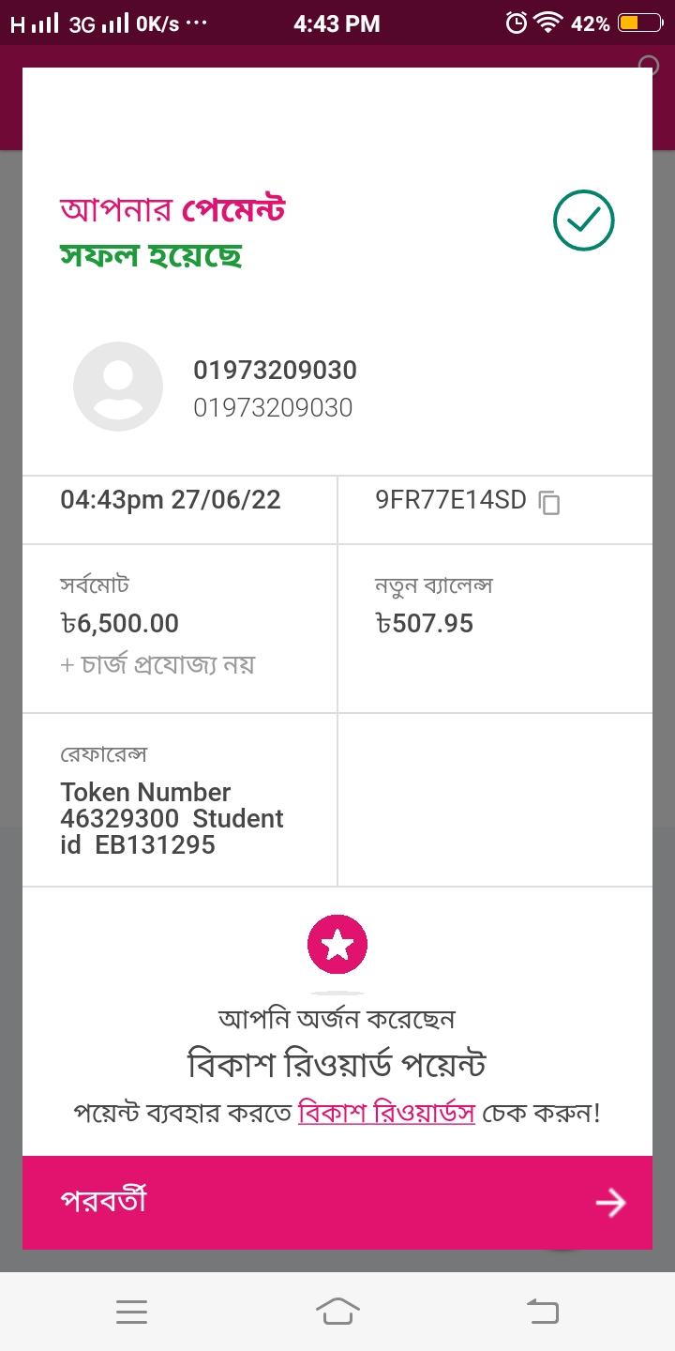
Task: Tap the transaction time 04:43pm 27/06/22
Action: click(171, 499)
